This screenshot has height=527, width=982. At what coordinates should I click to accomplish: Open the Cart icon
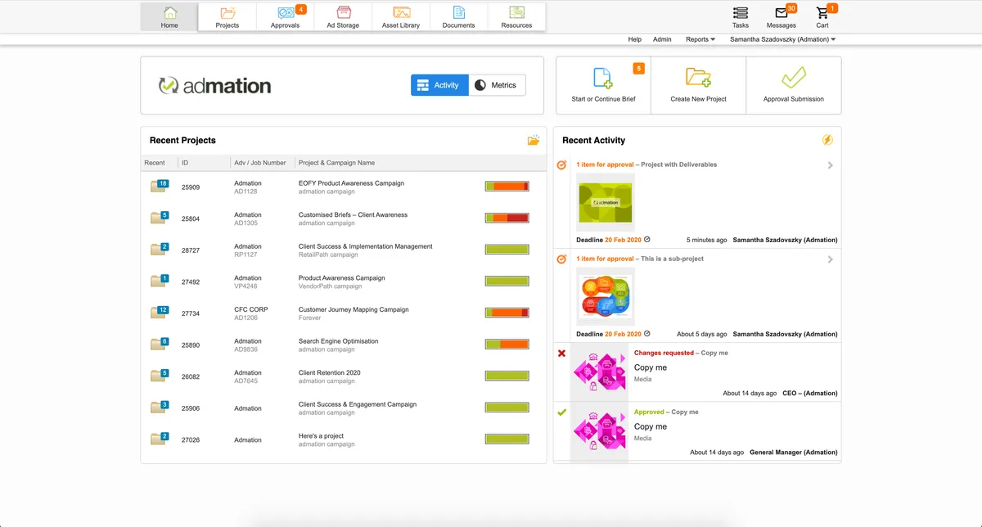[x=822, y=13]
